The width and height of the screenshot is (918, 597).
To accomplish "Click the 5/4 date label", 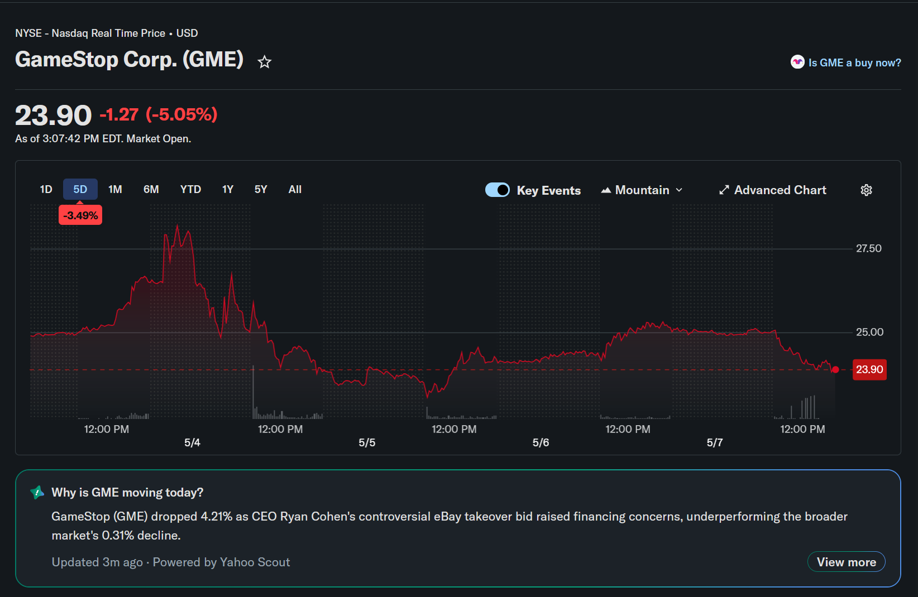I will (x=192, y=442).
